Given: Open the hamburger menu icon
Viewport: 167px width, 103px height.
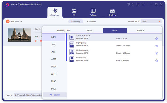Looking at the screenshot, I should tap(143, 4).
